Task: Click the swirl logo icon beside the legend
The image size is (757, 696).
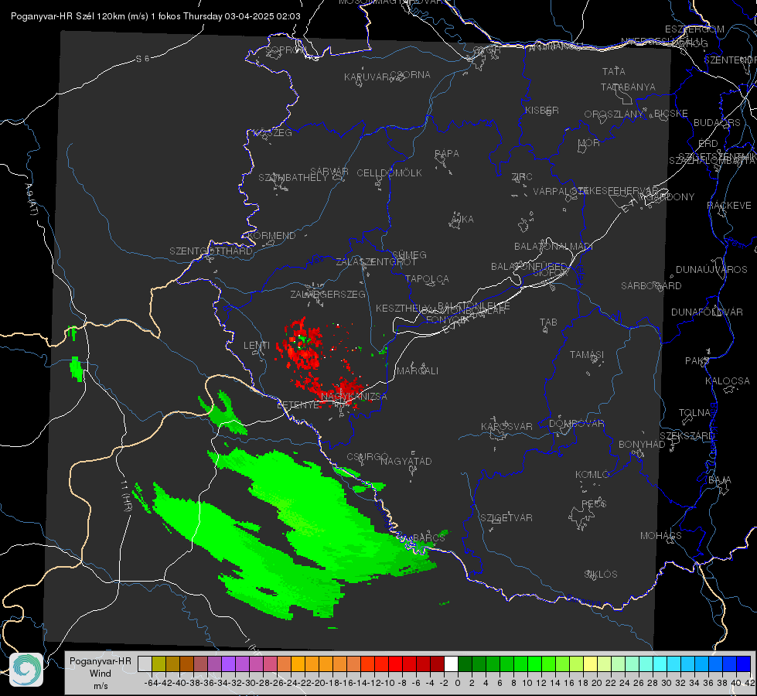Action: 26,670
